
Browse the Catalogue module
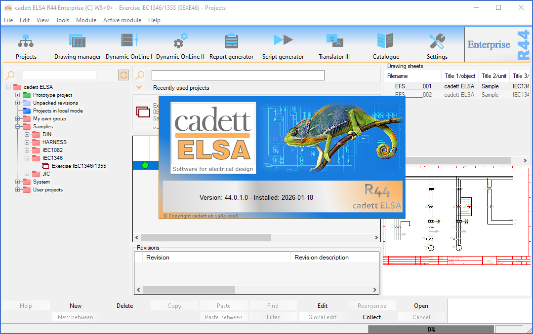tap(385, 44)
